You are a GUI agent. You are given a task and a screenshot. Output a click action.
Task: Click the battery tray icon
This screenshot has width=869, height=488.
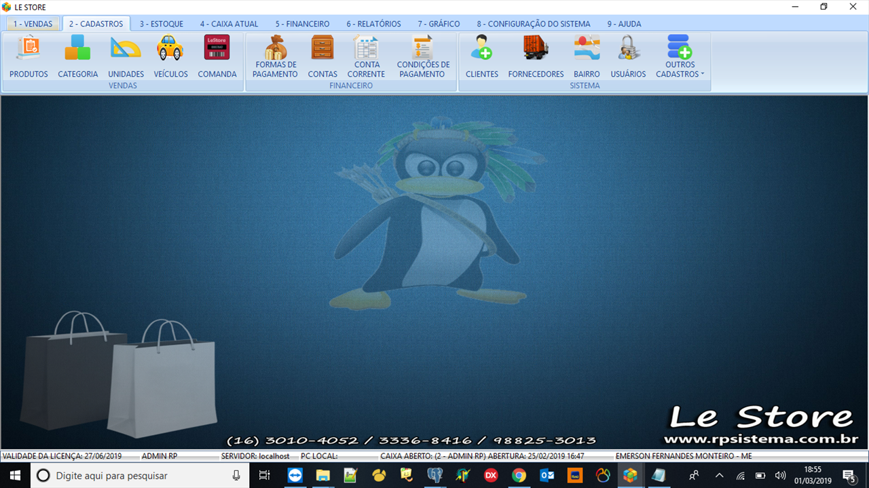click(761, 475)
